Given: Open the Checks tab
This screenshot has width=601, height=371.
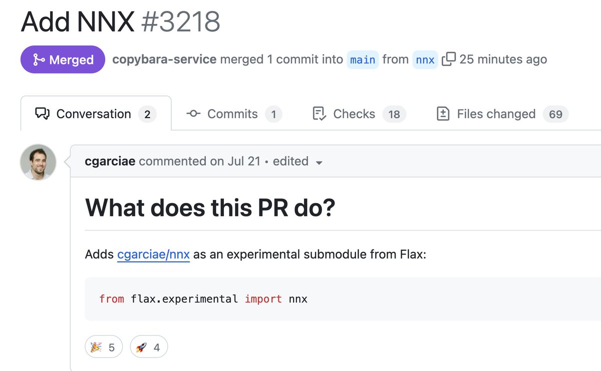Looking at the screenshot, I should [359, 114].
